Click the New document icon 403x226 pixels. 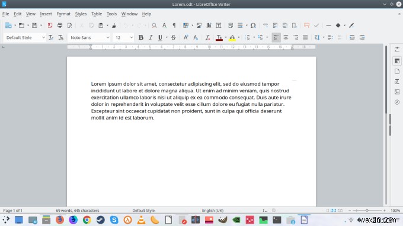click(8, 25)
